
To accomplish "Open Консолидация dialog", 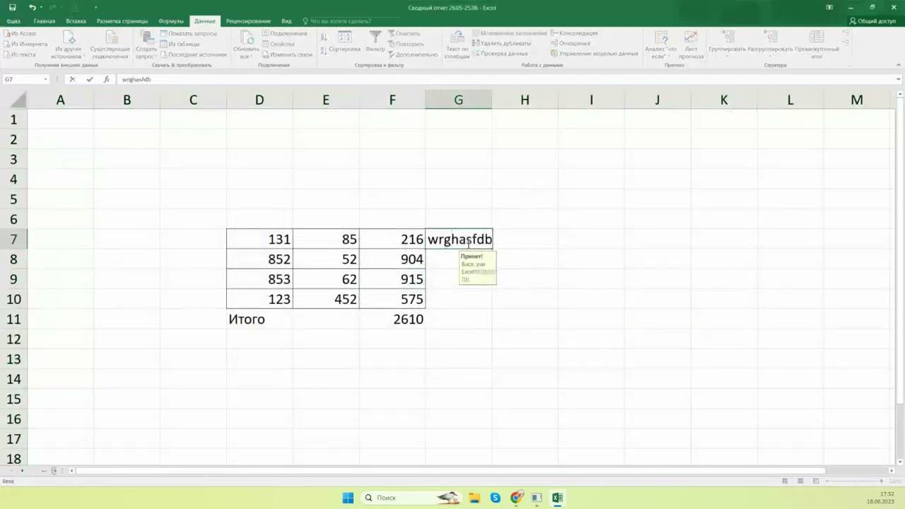I will (x=574, y=33).
